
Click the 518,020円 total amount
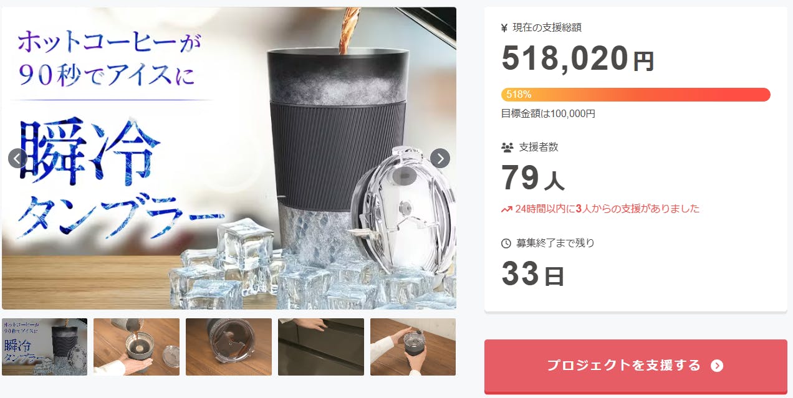[578, 57]
